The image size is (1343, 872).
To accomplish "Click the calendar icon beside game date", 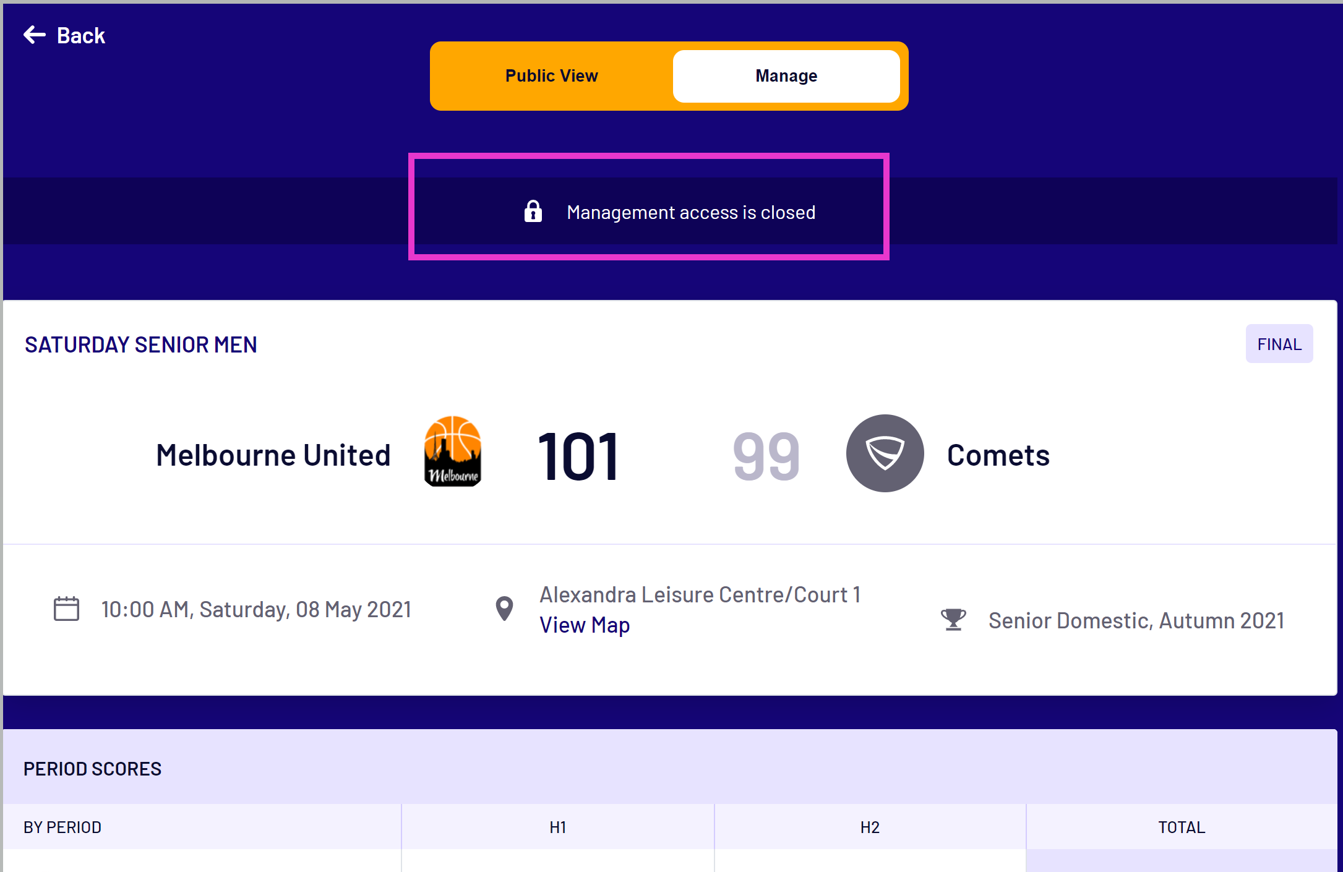I will click(66, 609).
